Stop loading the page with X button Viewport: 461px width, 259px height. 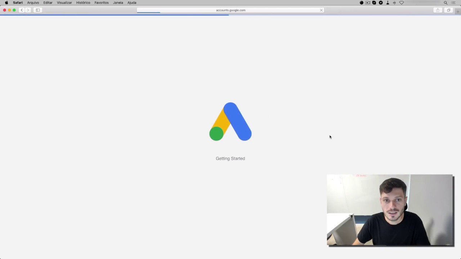pos(321,10)
